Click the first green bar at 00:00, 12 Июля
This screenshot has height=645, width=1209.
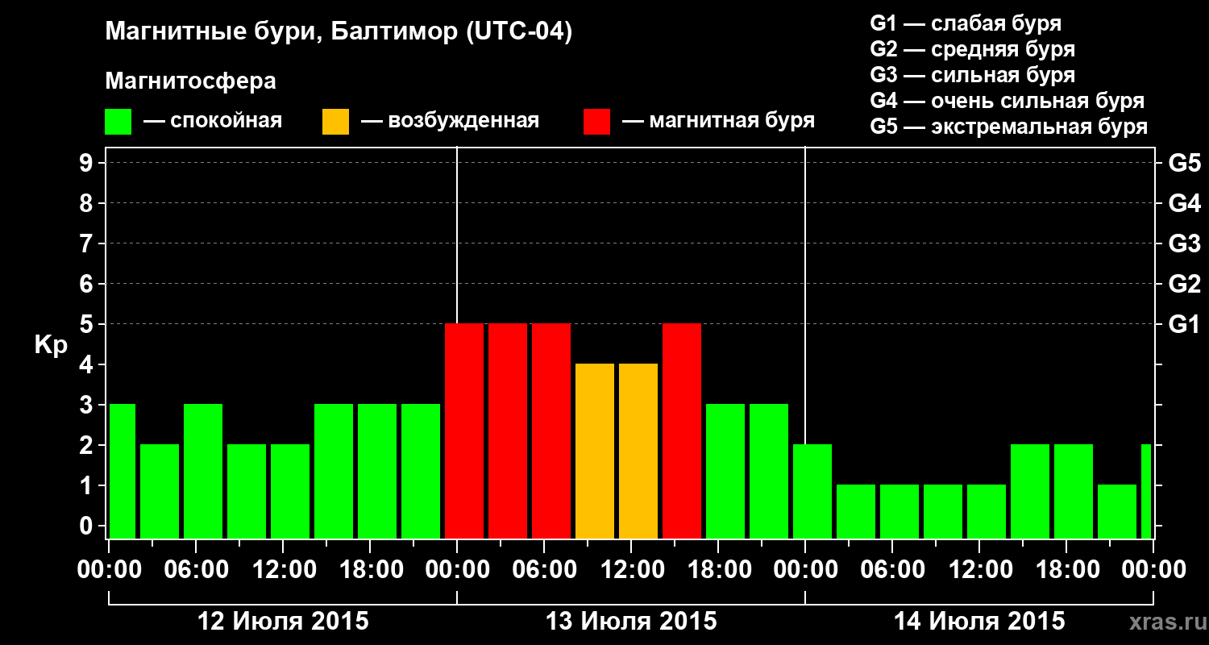[x=123, y=472]
